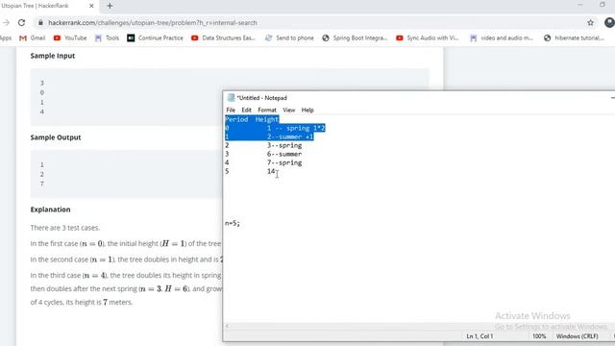Click the Utopian Tree tab title
The height and width of the screenshot is (346, 615).
click(x=35, y=6)
